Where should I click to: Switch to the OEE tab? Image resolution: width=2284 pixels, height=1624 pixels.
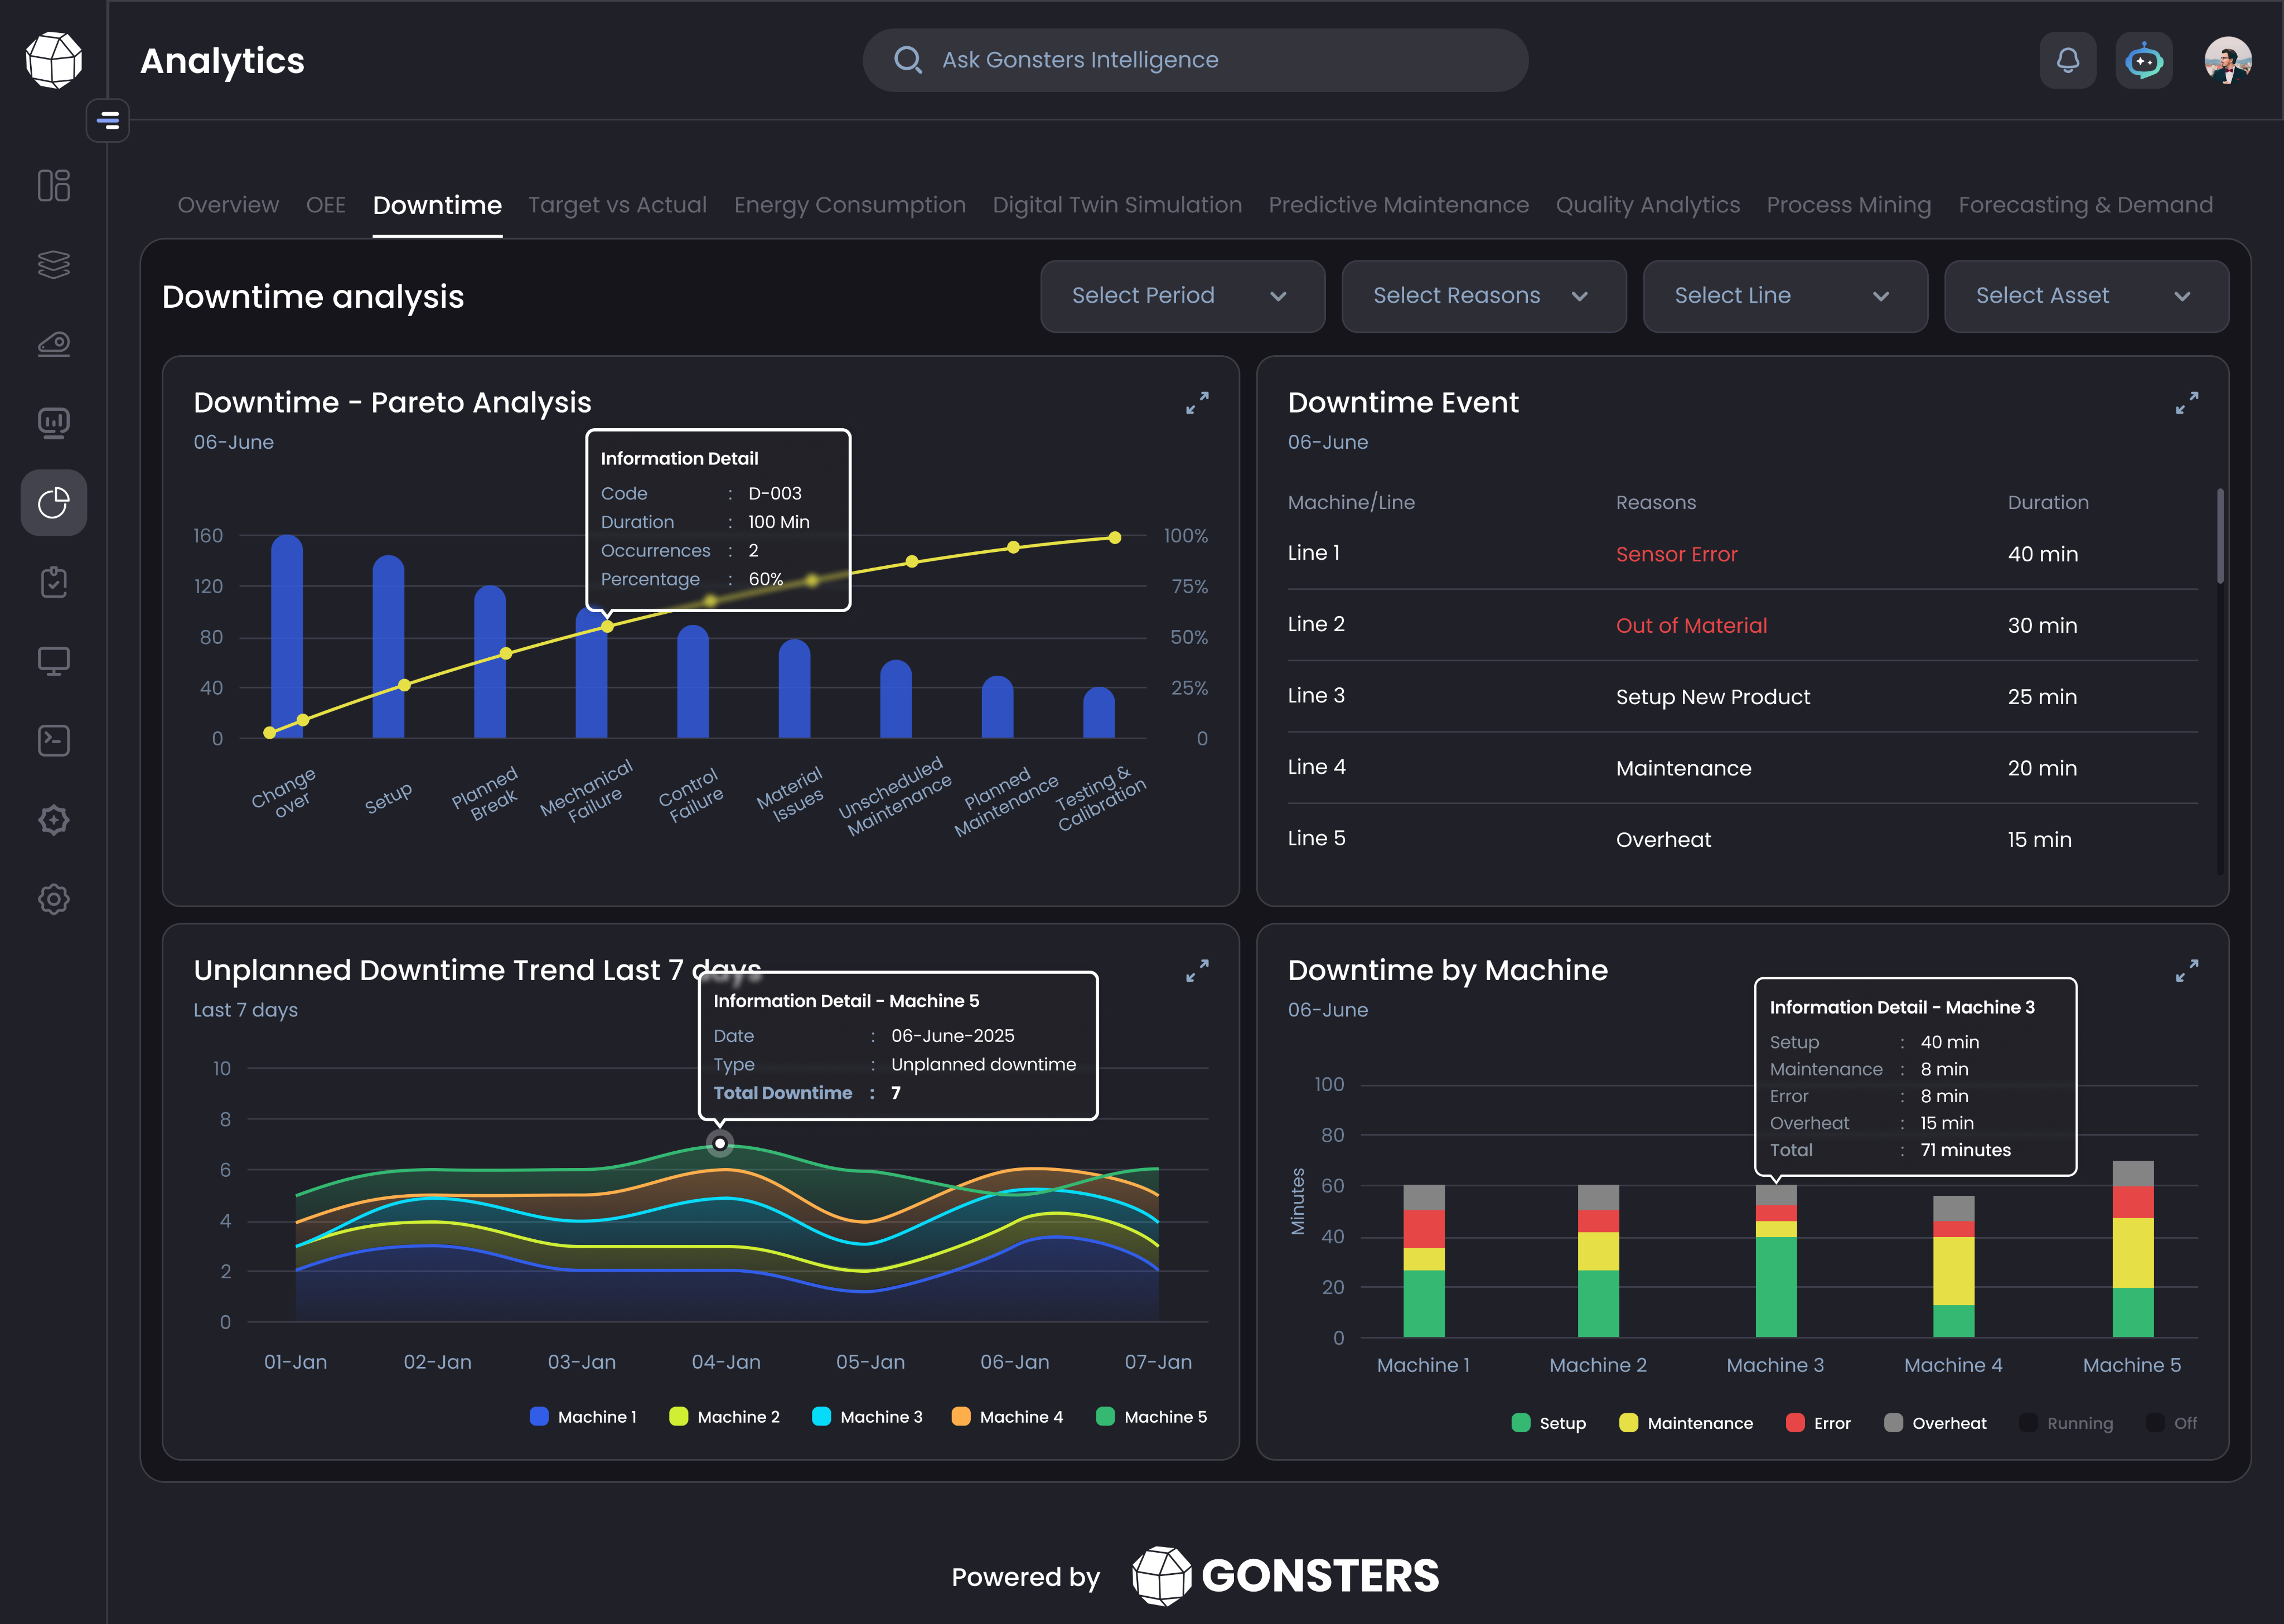tap(325, 205)
